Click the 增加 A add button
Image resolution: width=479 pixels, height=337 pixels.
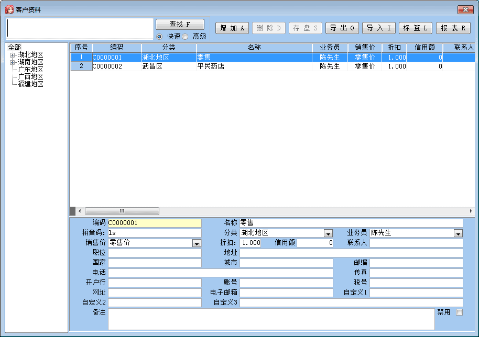232,28
